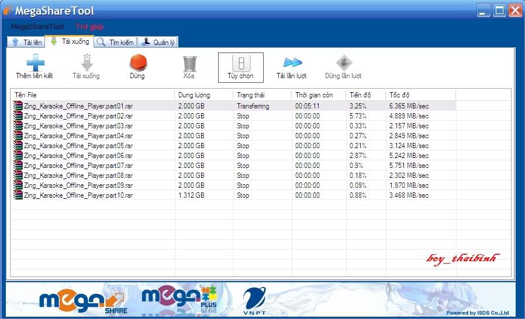
Task: Open the MegaShareTool menu
Action: pos(37,27)
